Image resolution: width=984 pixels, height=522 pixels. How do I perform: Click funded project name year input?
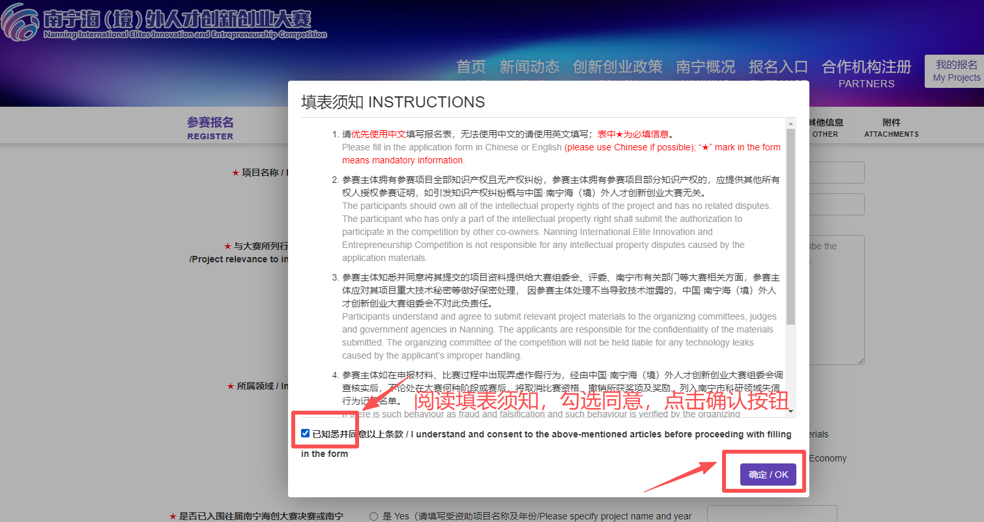coord(772,514)
